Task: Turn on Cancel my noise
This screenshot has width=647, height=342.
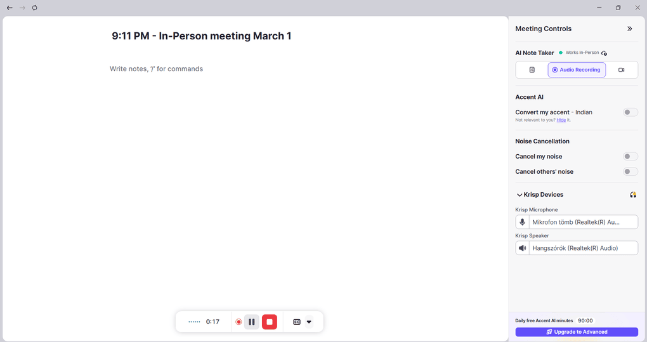Action: coord(630,156)
